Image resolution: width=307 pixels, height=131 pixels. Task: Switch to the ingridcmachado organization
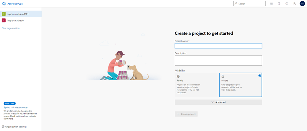pyautogui.click(x=16, y=20)
